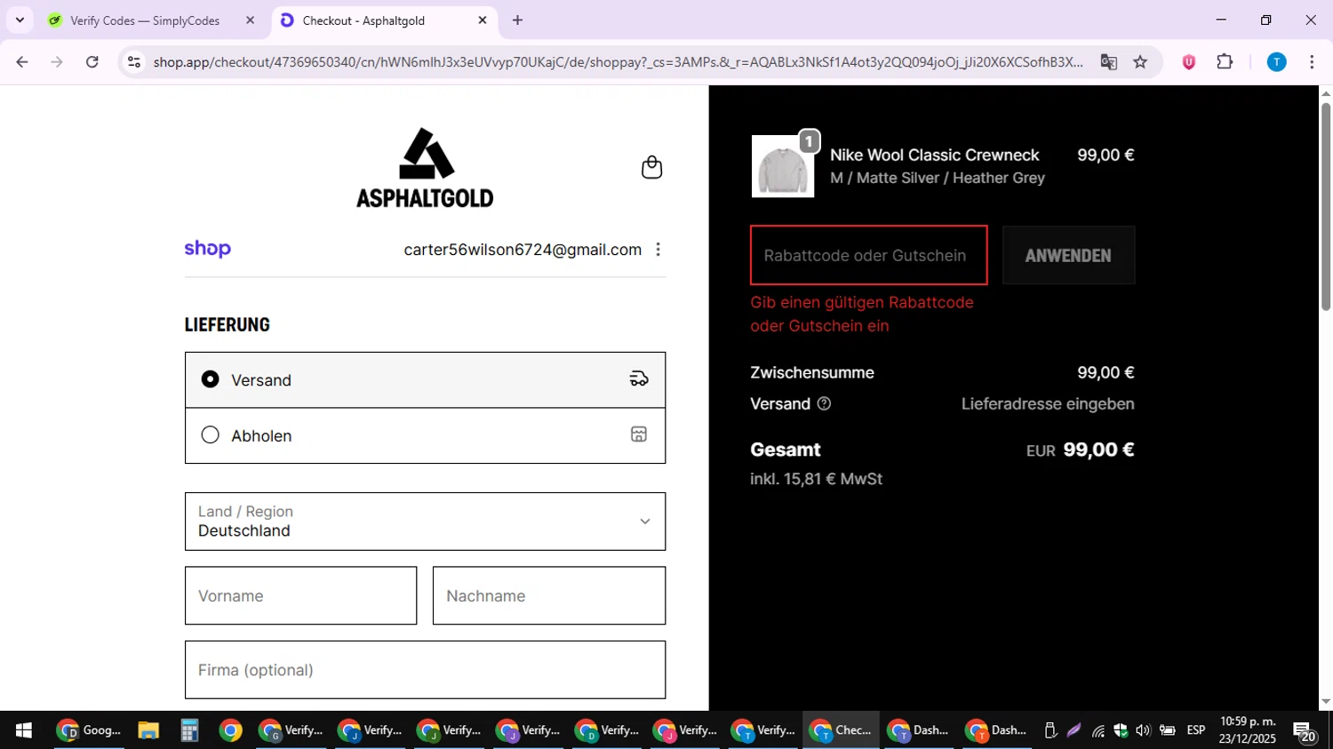The image size is (1333, 749).
Task: Click the LIEFERUNG heading
Action: point(227,324)
